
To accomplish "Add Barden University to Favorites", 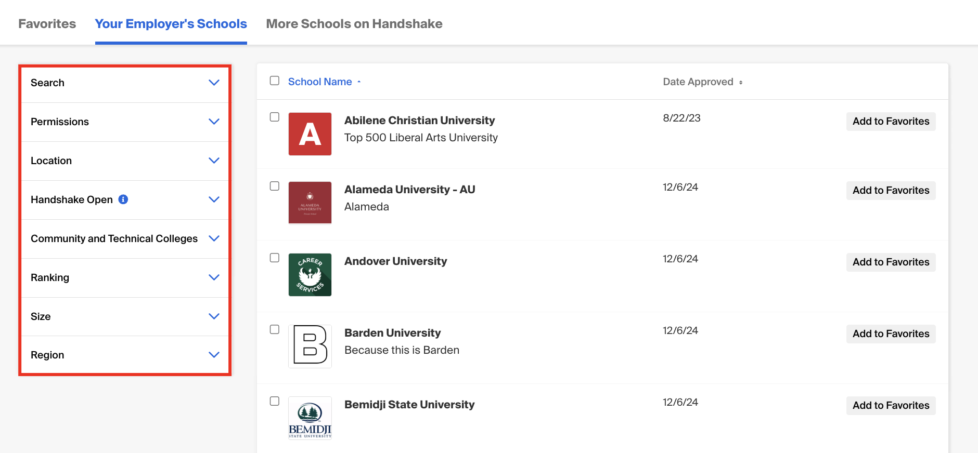I will click(891, 334).
